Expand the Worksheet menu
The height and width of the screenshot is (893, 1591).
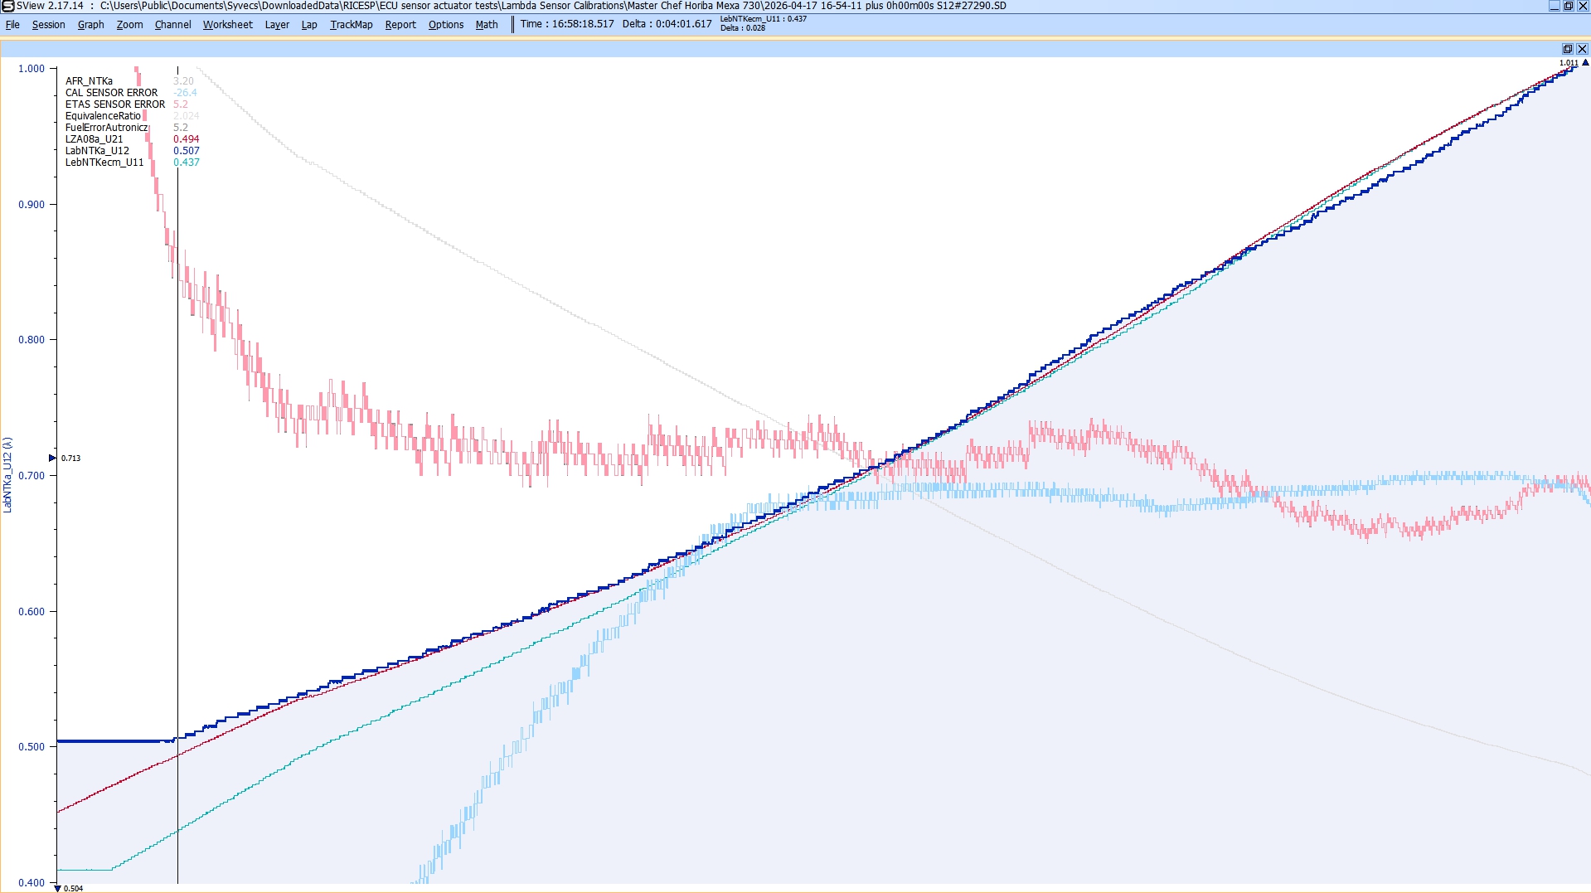(x=227, y=25)
